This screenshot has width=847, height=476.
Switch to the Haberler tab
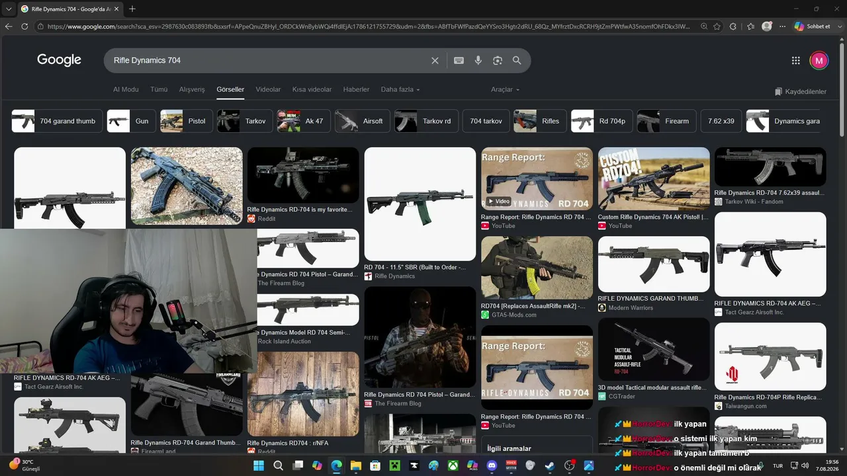click(x=356, y=89)
